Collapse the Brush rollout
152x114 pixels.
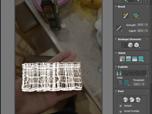(116, 7)
